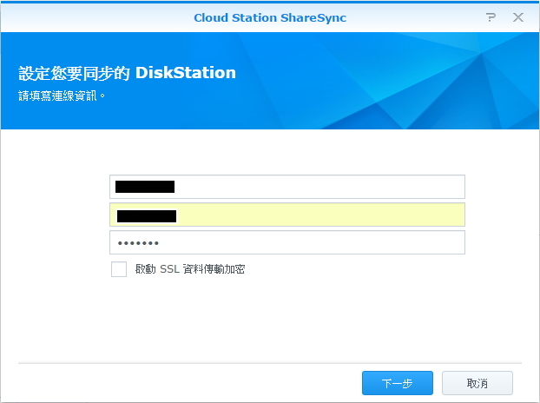Click the Cloud Station ShareSync window title
Image resolution: width=540 pixels, height=403 pixels.
point(270,17)
